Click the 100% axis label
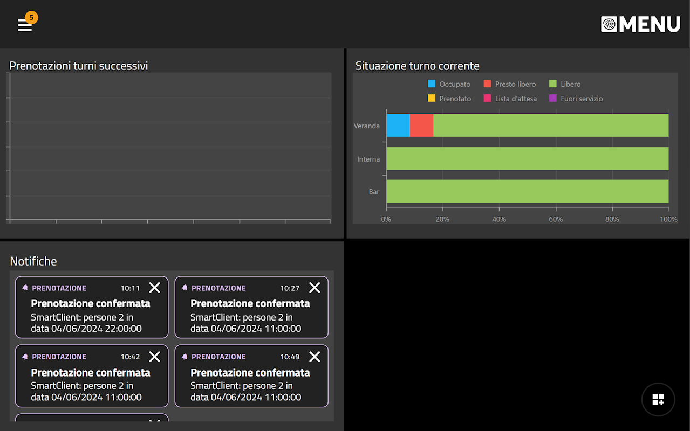This screenshot has width=690, height=431. coord(668,219)
